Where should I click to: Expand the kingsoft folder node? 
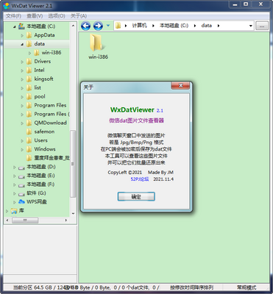click(22, 79)
